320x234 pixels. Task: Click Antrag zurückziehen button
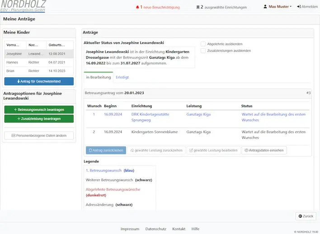click(x=105, y=150)
